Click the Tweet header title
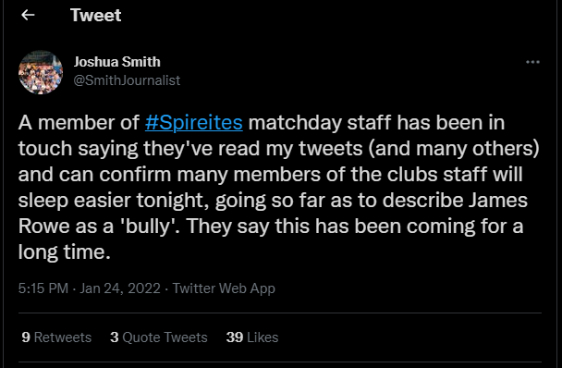This screenshot has width=562, height=368. tap(96, 15)
